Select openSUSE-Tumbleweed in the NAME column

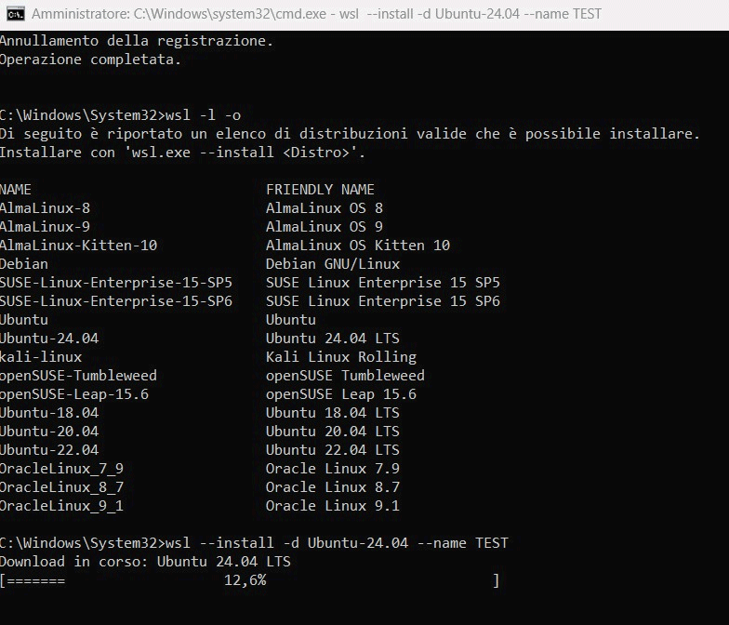78,376
